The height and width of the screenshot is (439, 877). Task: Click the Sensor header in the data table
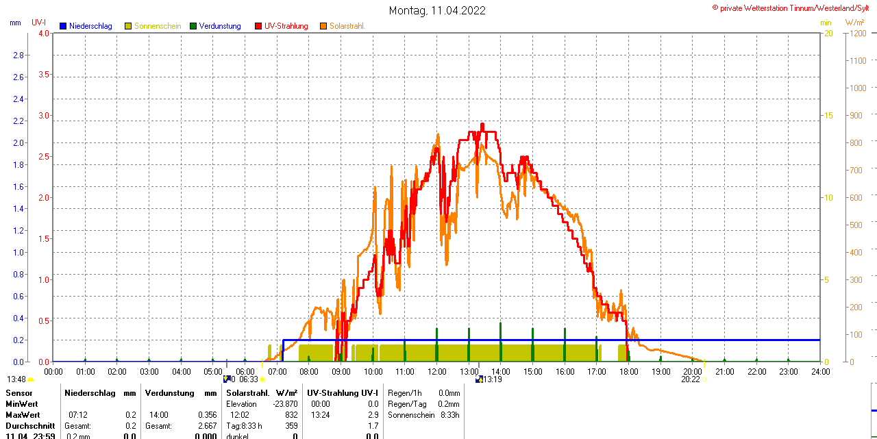[x=18, y=393]
